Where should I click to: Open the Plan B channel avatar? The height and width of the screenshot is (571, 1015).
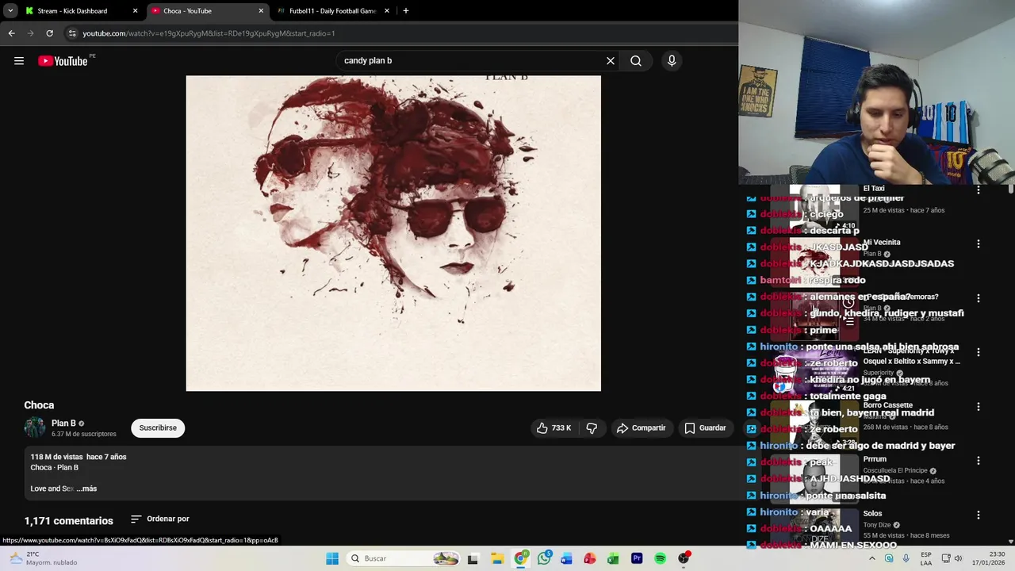coord(35,428)
